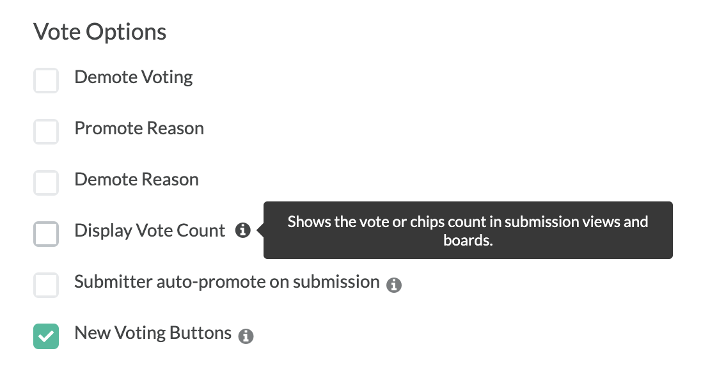Toggle the Display Vote Count checkbox
Viewport: 710px width, 376px height.
45,234
